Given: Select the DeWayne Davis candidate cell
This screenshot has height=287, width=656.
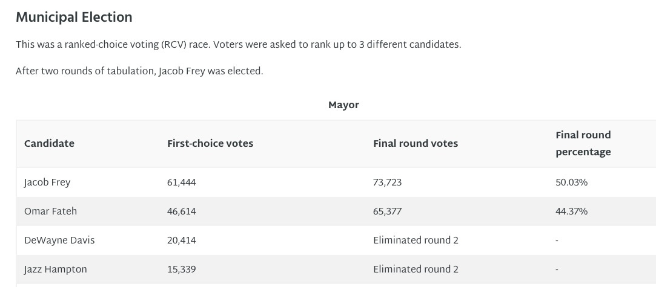Looking at the screenshot, I should [x=59, y=240].
